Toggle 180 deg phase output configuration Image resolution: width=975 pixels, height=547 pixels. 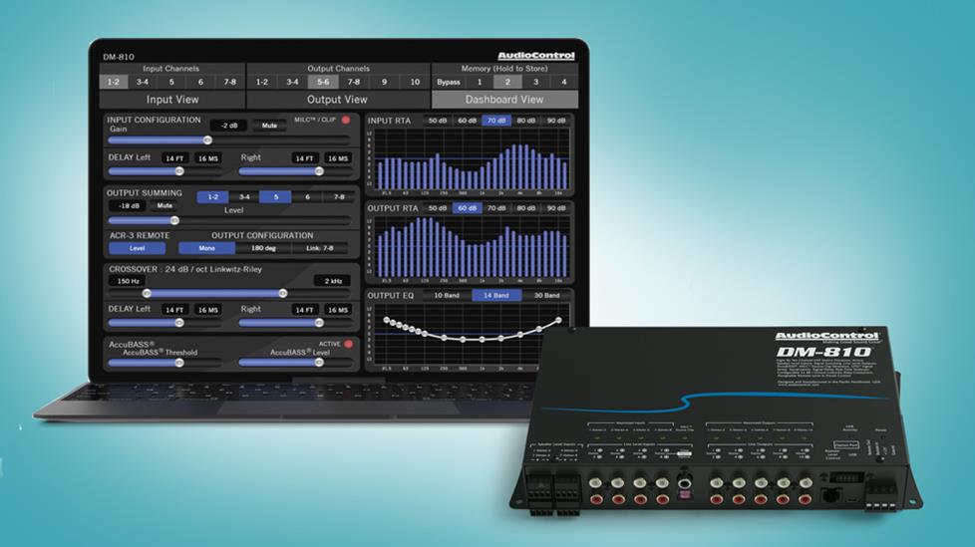coord(263,248)
